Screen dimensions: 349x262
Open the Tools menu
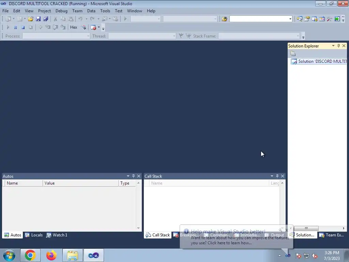105,11
